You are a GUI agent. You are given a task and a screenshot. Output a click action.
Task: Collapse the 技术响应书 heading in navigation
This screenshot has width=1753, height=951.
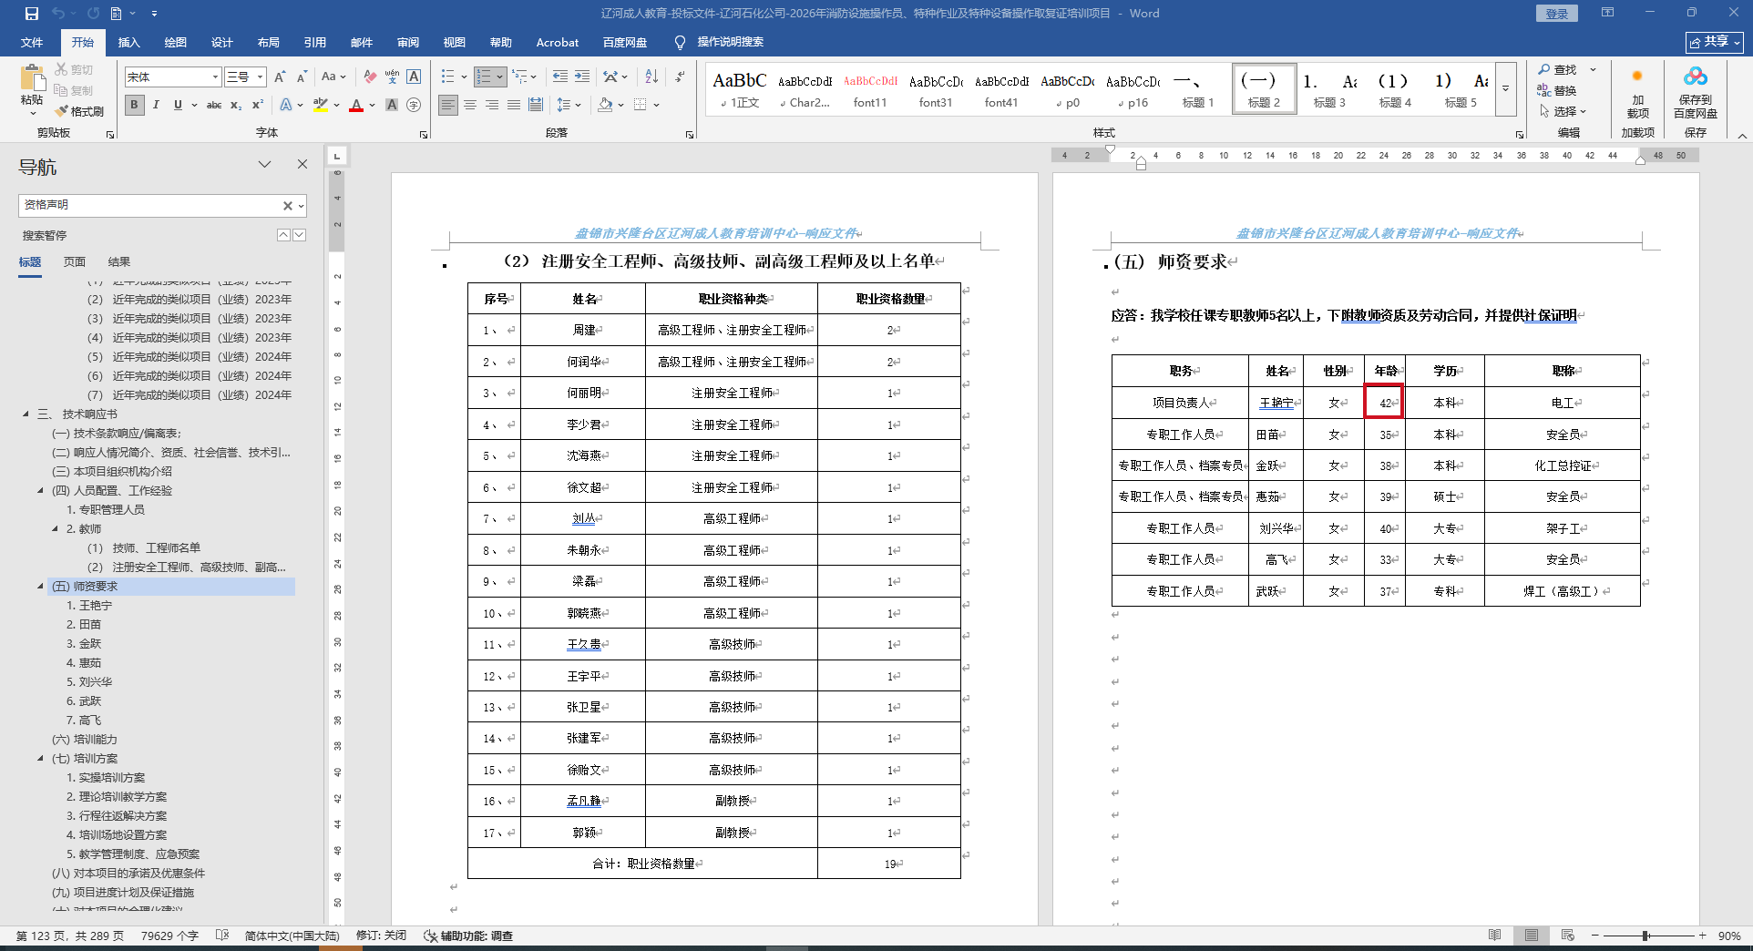26,414
